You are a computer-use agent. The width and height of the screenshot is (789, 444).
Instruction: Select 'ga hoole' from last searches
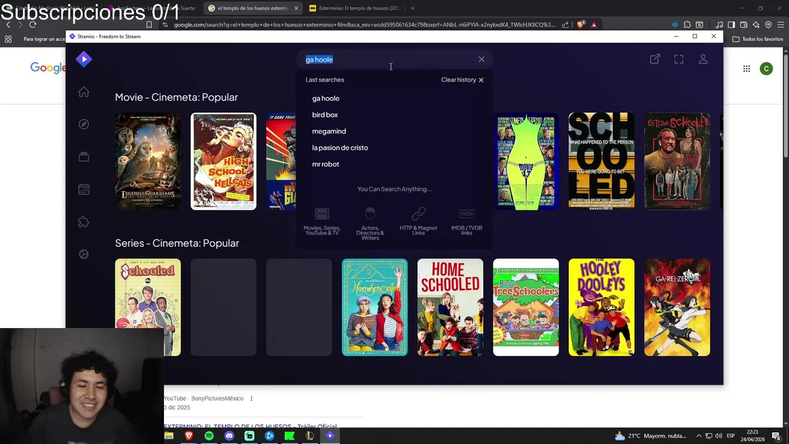click(325, 98)
